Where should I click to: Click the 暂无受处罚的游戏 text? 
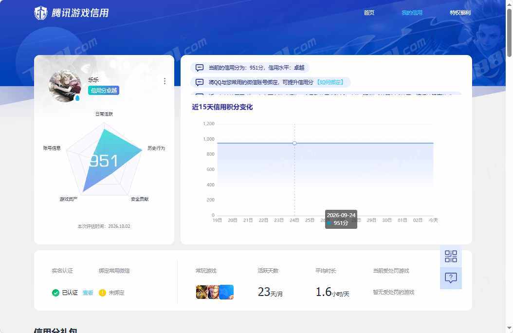394,292
